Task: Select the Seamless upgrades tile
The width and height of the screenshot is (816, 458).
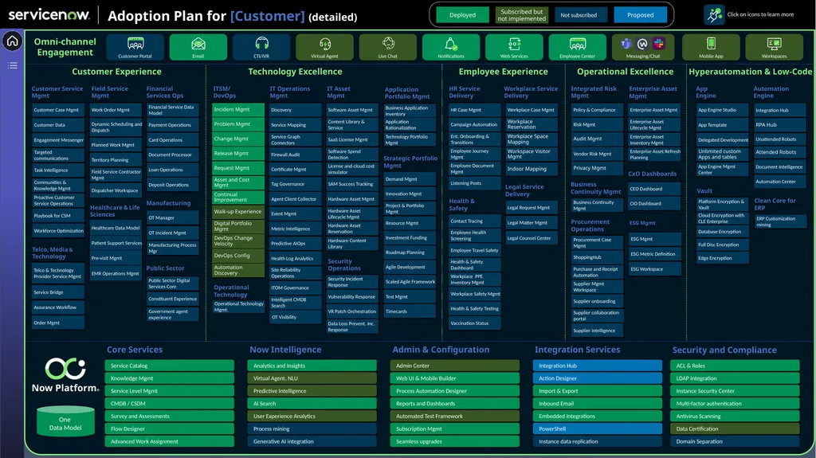Action: [455, 441]
